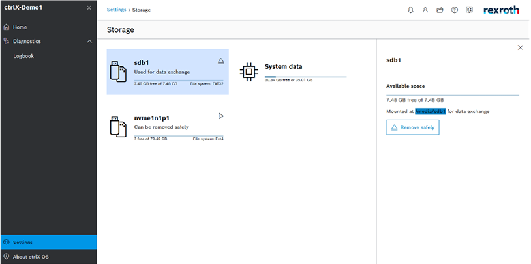Screen dimensions: 531x264
Task: Click the USB drive icon of sdb1
Action: pos(118,72)
